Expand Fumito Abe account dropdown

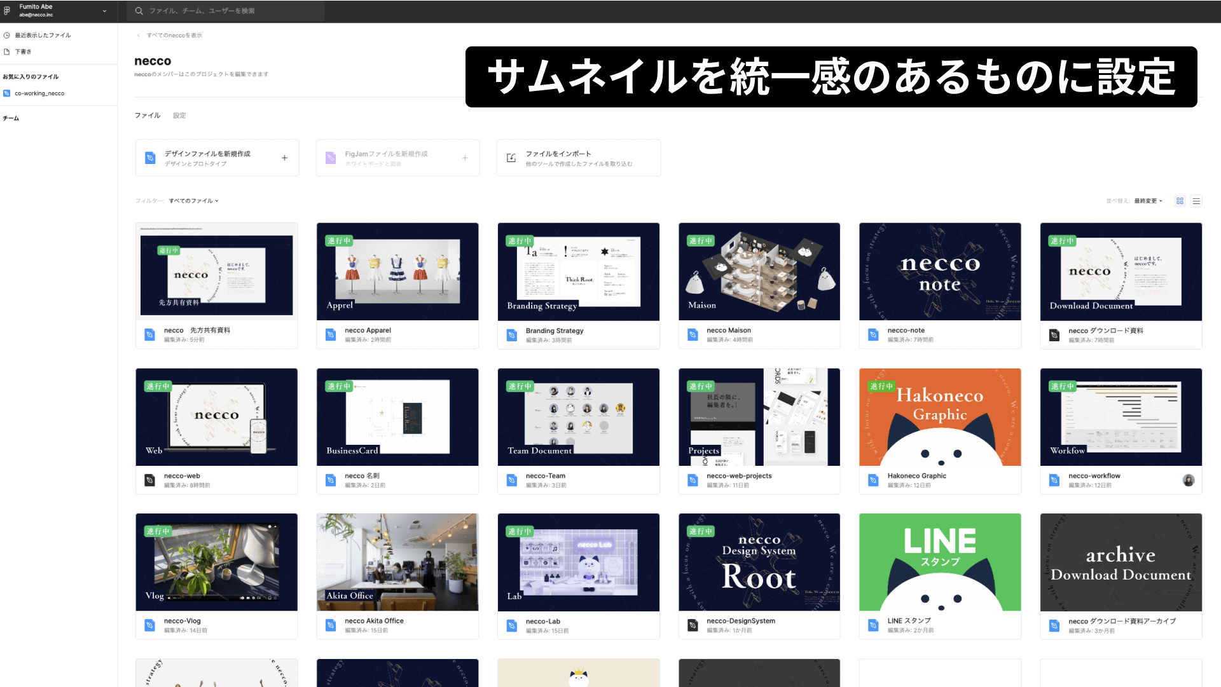[105, 11]
